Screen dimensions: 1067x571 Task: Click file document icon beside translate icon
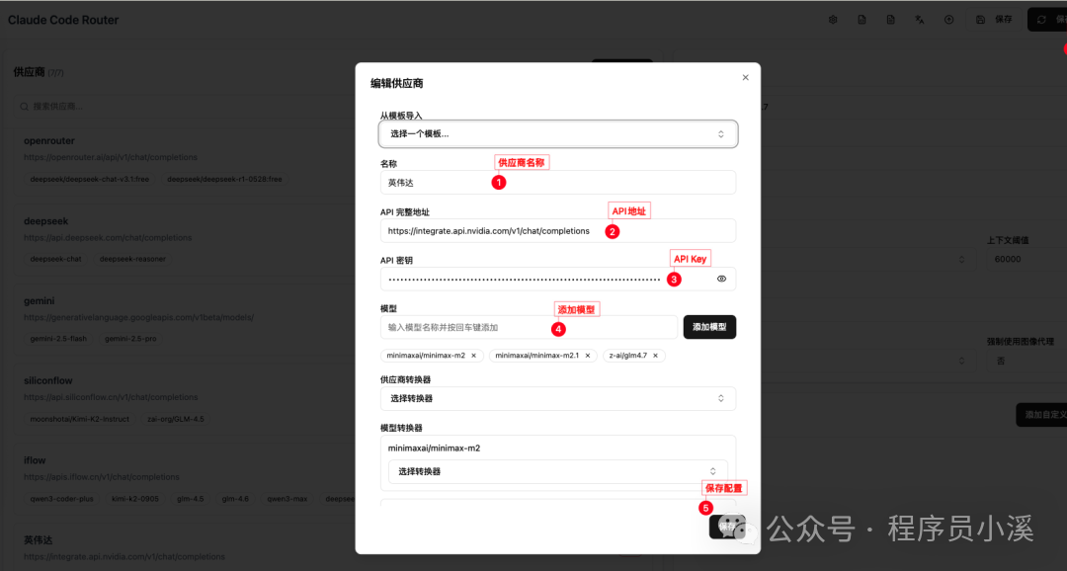point(891,20)
